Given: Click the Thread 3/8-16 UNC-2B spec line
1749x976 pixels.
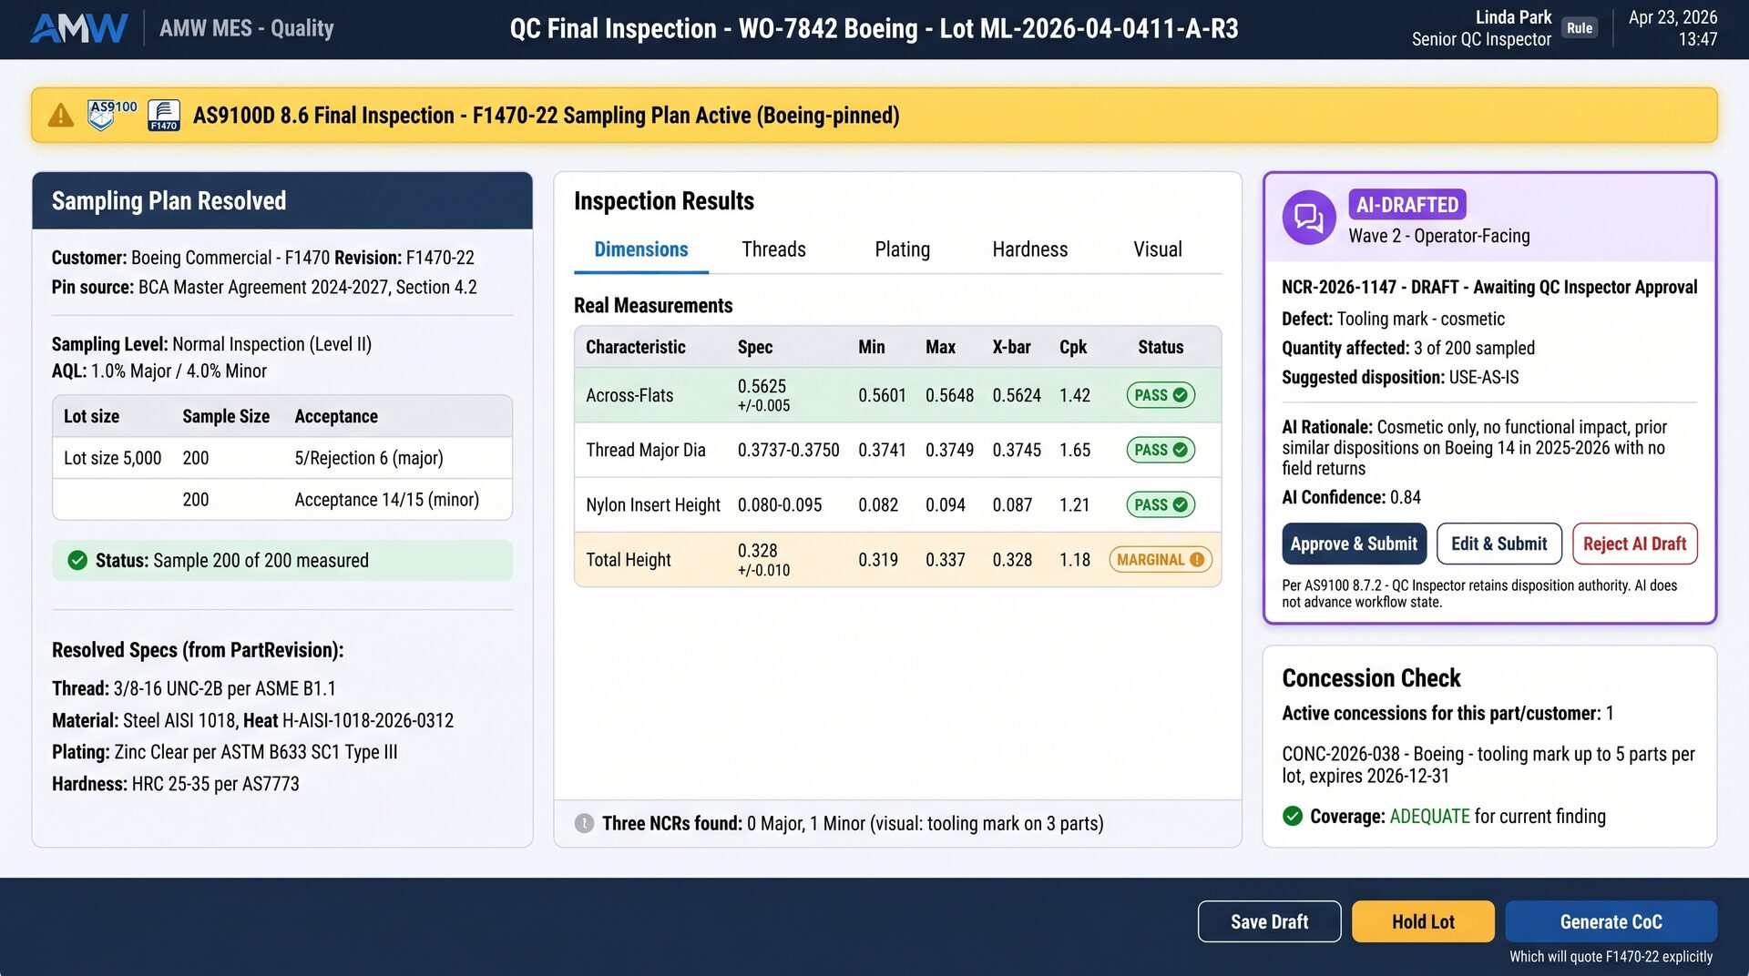Looking at the screenshot, I should (x=194, y=688).
